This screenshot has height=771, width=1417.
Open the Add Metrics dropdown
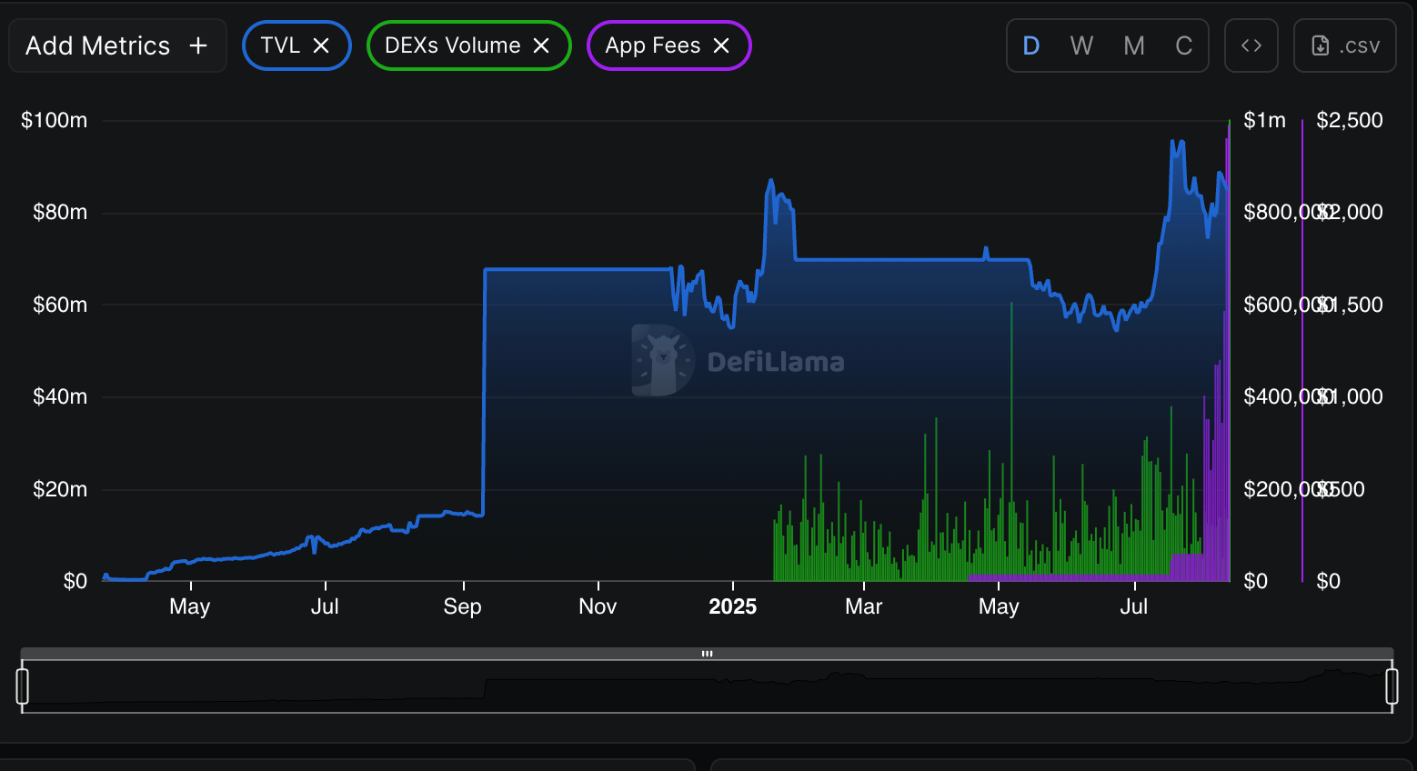(x=98, y=45)
